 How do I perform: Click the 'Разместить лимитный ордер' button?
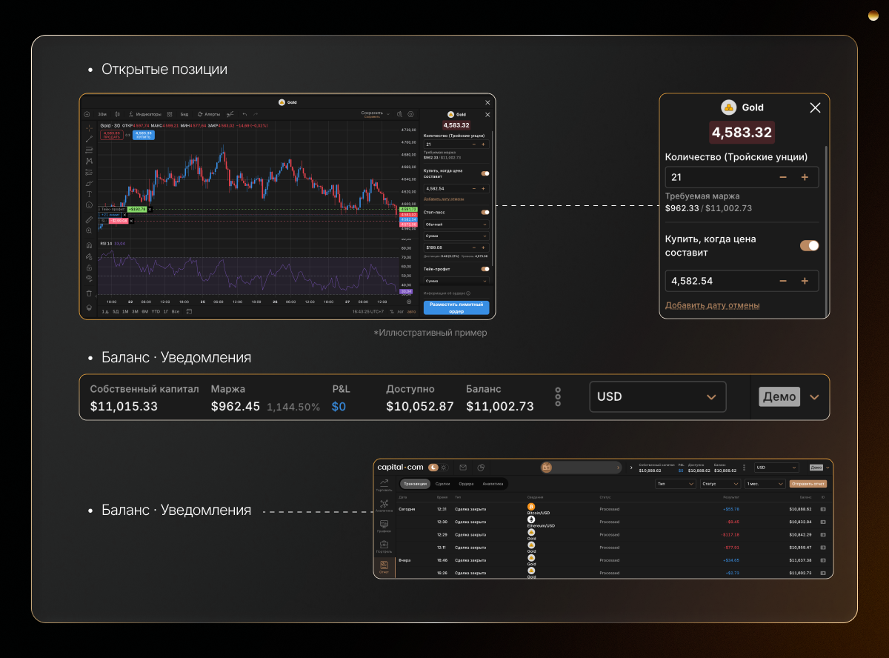click(x=456, y=308)
